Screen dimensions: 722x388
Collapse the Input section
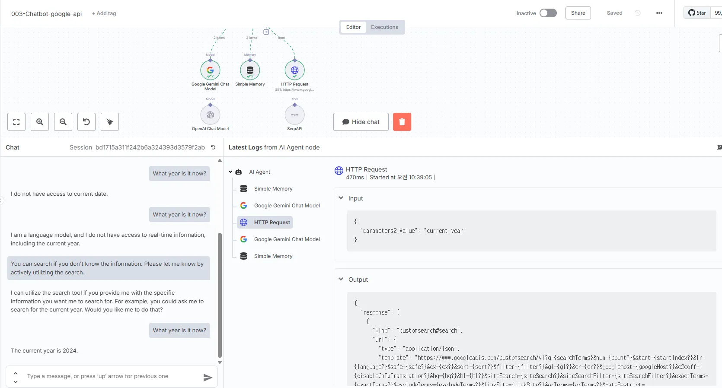pos(341,198)
